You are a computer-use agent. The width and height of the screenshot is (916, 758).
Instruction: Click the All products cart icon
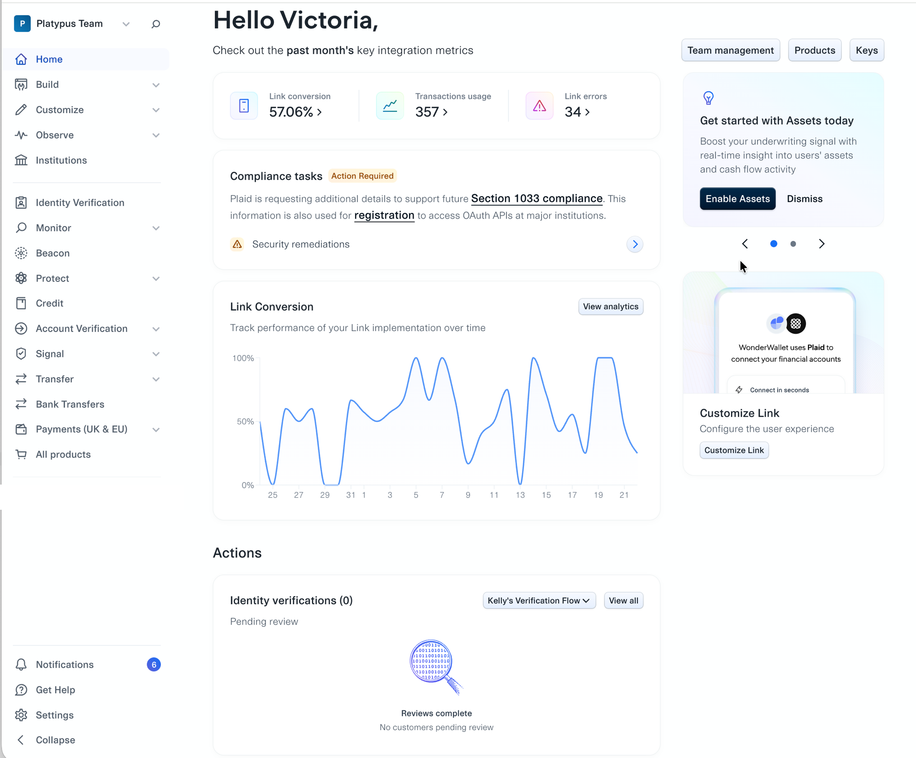click(21, 454)
